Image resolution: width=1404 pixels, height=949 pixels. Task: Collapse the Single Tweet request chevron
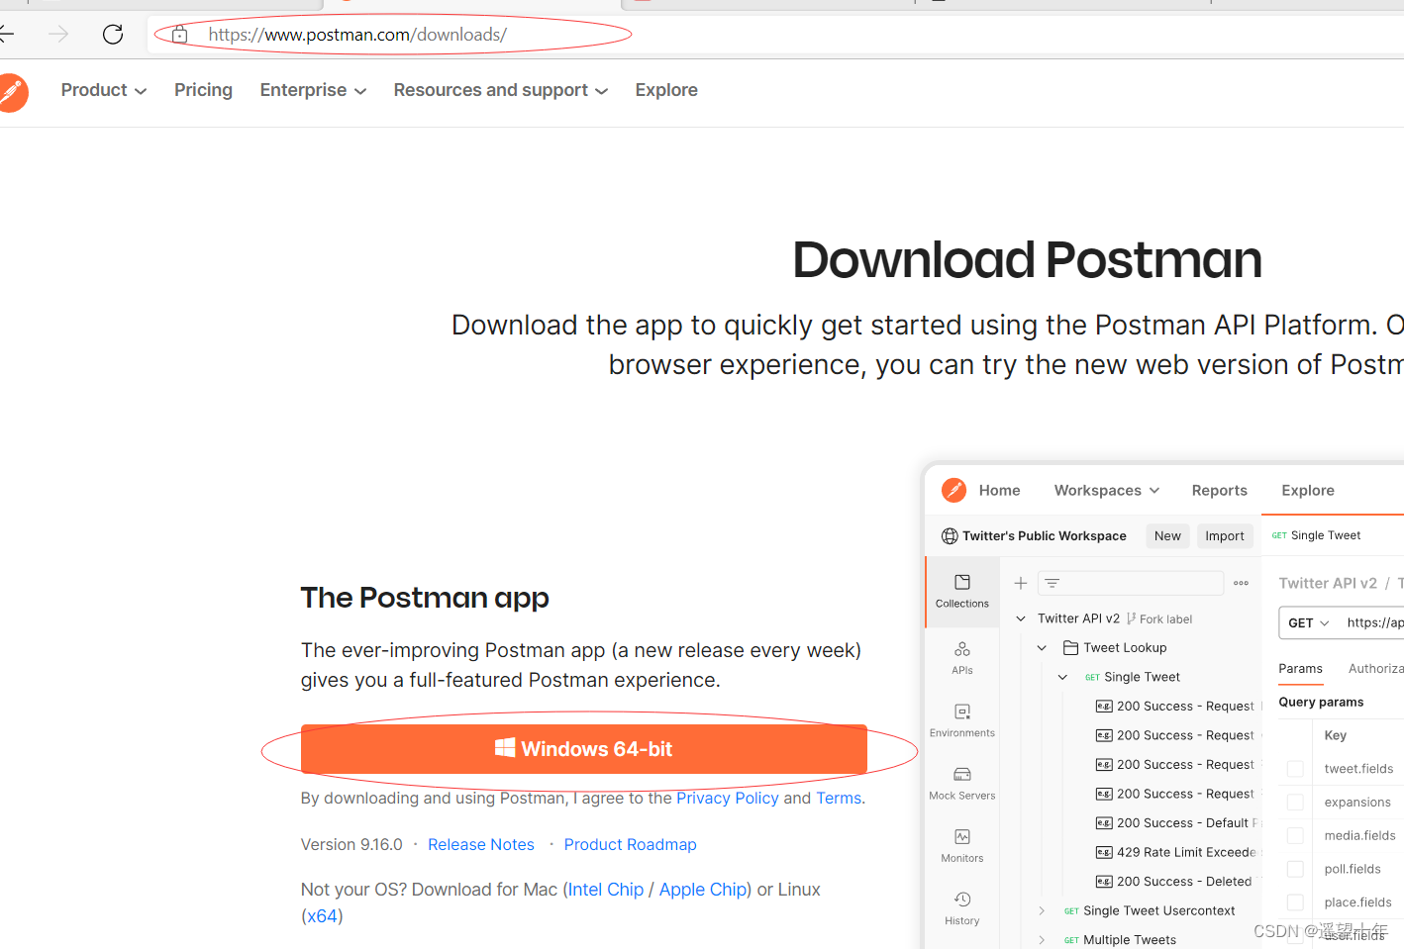point(1062,677)
